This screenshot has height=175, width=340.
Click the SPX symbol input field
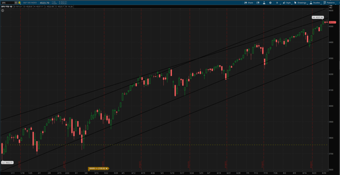(x=8, y=3)
